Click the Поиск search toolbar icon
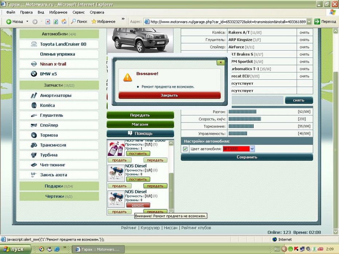Image resolution: width=339 pixels, height=254 pixels. coord(74,21)
